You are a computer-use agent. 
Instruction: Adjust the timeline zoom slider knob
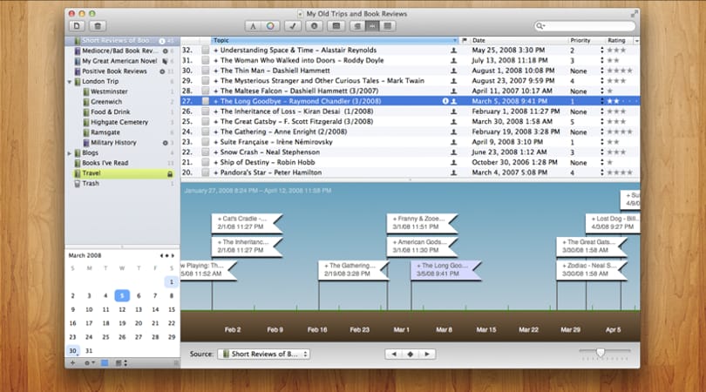click(601, 352)
